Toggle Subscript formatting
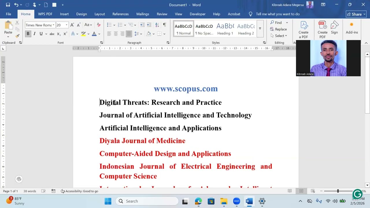 (x=59, y=34)
